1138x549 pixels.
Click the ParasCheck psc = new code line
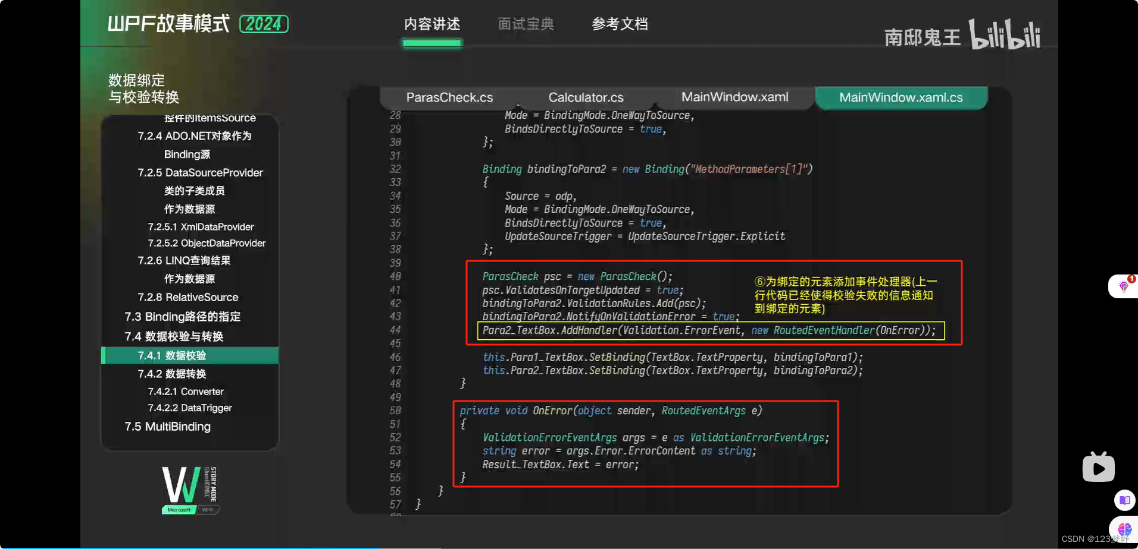[577, 276]
